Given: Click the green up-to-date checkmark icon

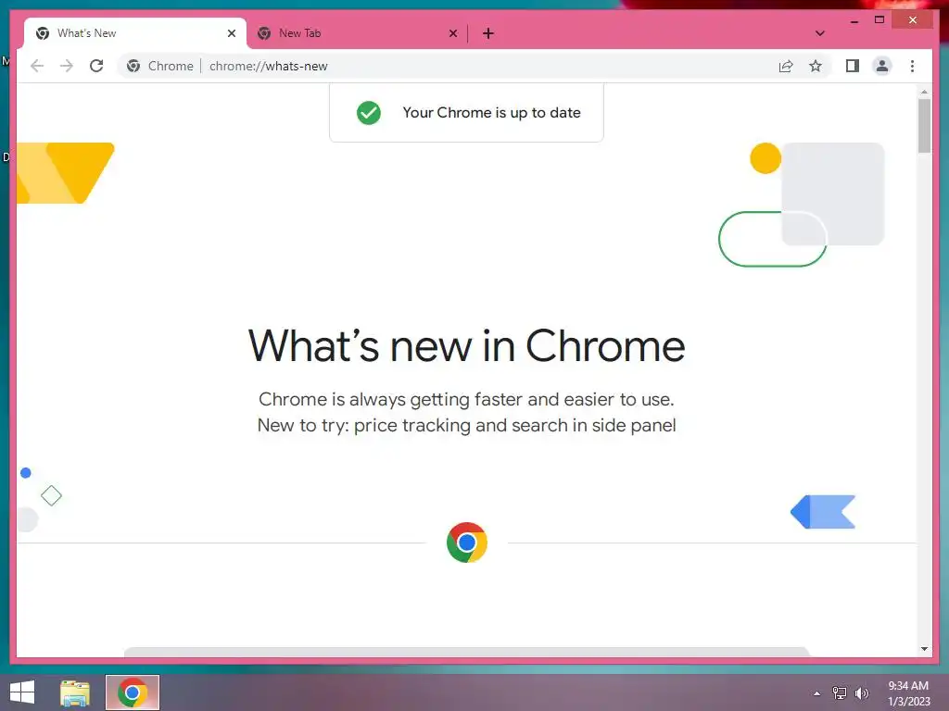Looking at the screenshot, I should pyautogui.click(x=369, y=113).
